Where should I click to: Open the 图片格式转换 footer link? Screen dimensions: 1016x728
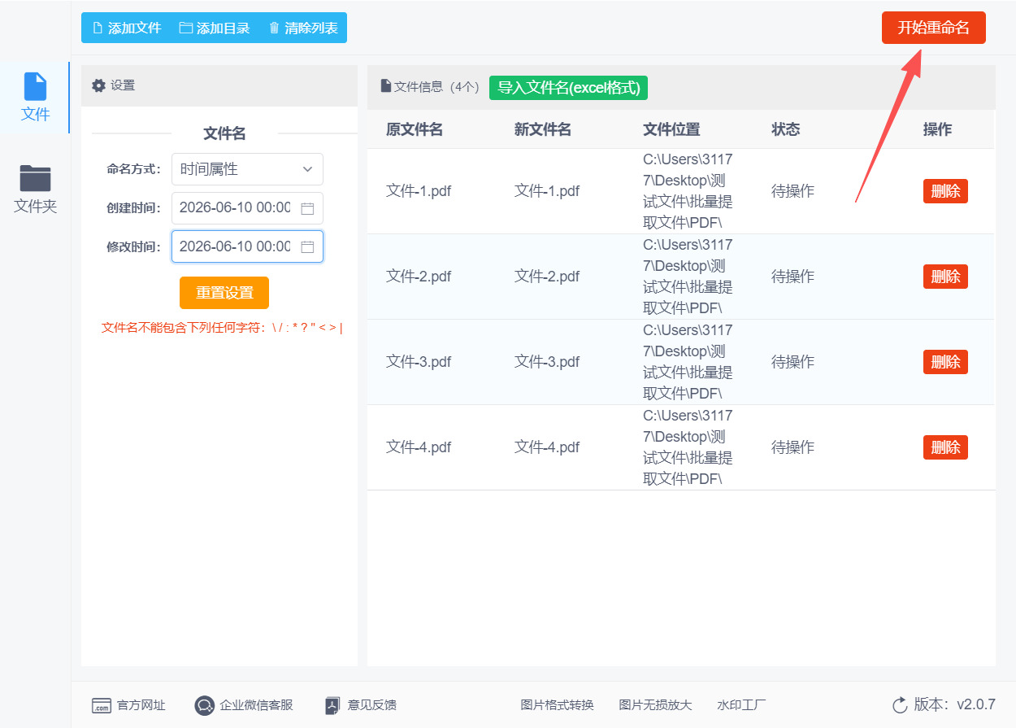tap(558, 705)
